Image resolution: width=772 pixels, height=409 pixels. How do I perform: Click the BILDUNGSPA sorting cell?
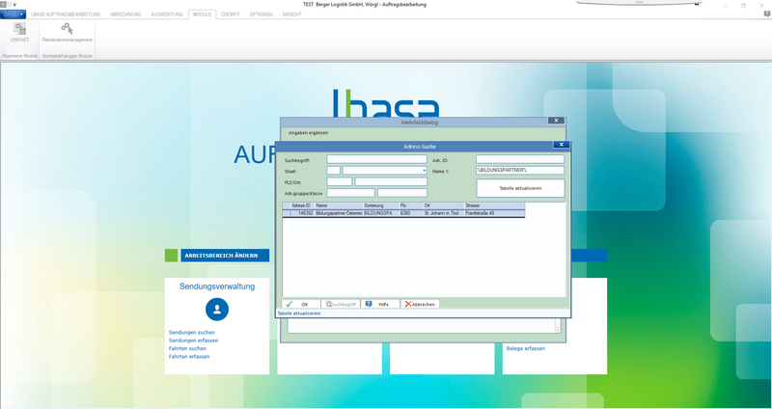coord(380,213)
